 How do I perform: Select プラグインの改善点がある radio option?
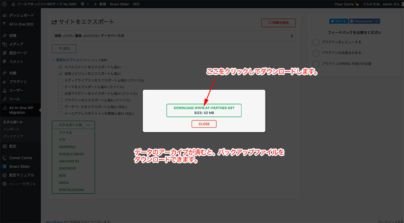click(316, 53)
